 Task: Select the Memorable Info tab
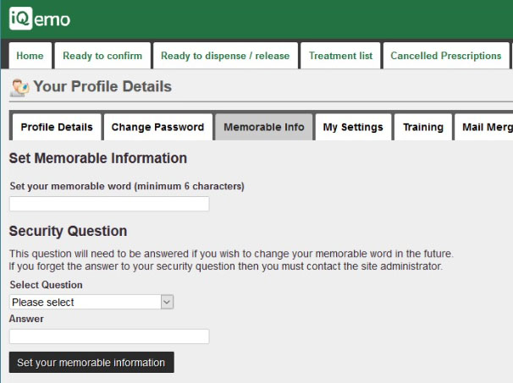[x=264, y=127]
